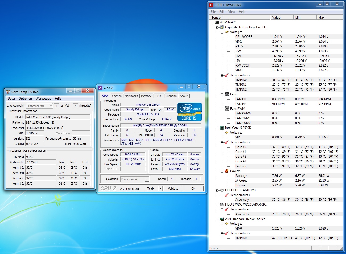The height and width of the screenshot is (254, 346).
Task: Click the Intel Core i5 Temperatures icon
Action: 227,142
